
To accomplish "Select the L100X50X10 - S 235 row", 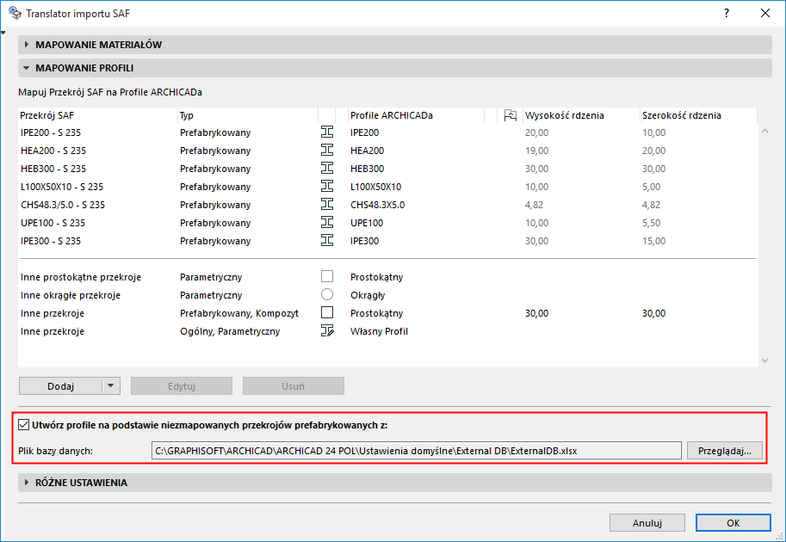I will click(x=387, y=187).
